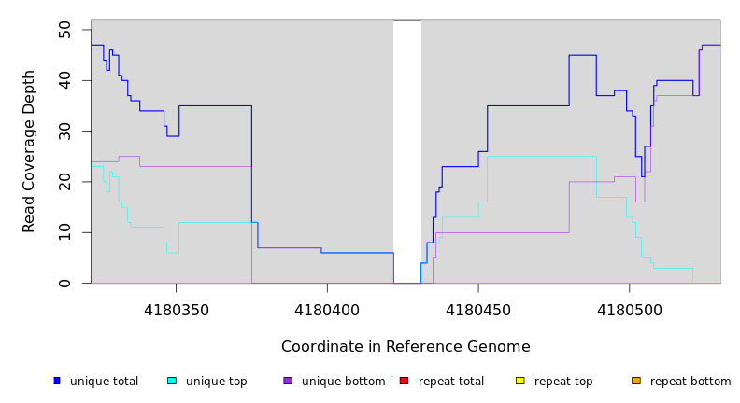
Task: Click the x-axis tick label 4180400
Action: [327, 310]
